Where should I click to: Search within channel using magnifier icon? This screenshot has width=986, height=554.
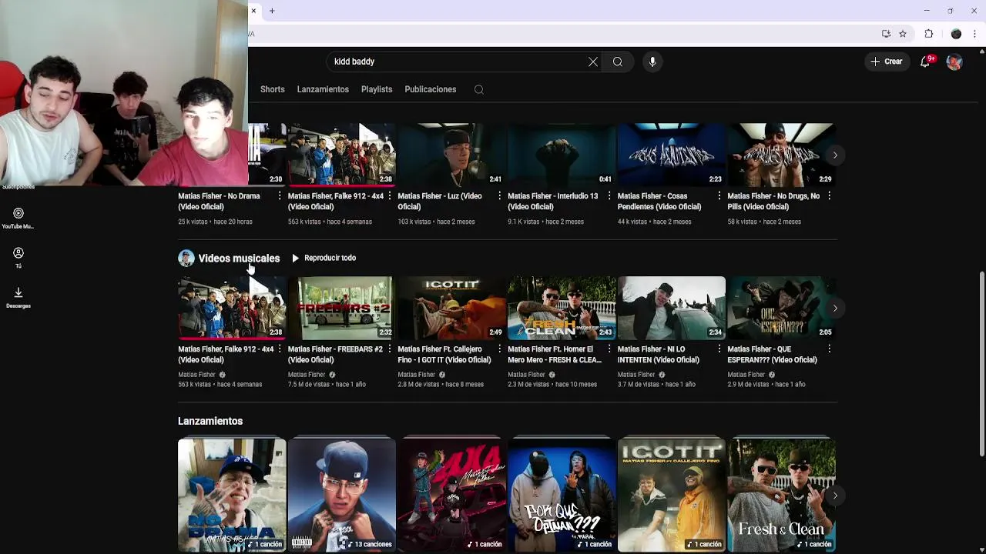(x=479, y=89)
